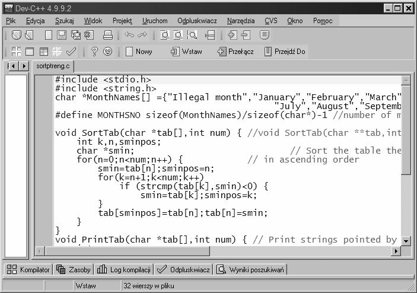This screenshot has width=417, height=293.
Task: Start debugging with the checkmark icon
Action: click(71, 52)
